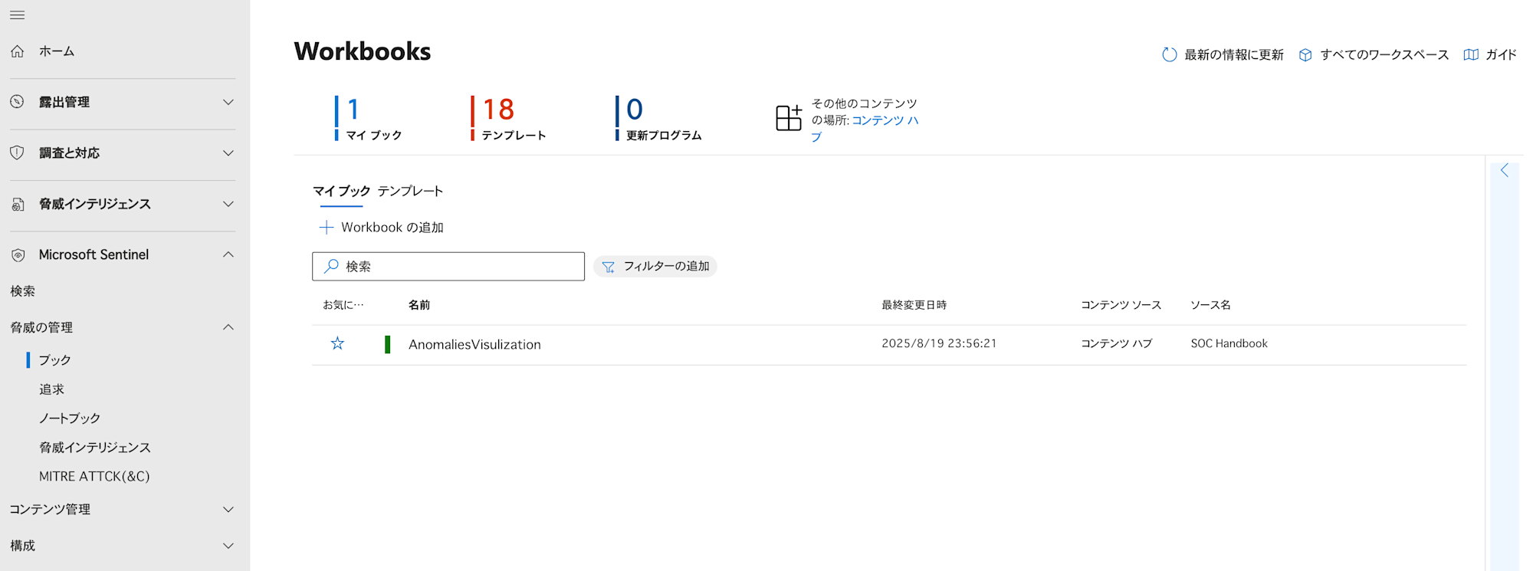Click the date 2025/8/19 23:56:21 cell

point(939,343)
